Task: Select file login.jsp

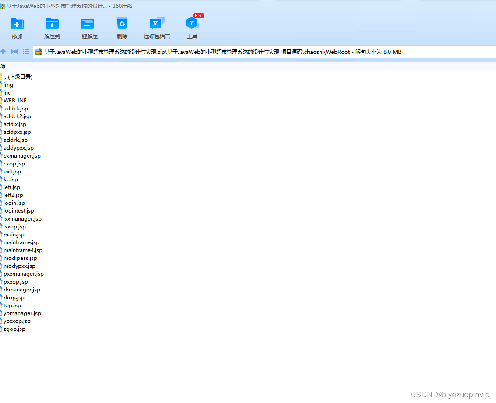Action: point(13,203)
